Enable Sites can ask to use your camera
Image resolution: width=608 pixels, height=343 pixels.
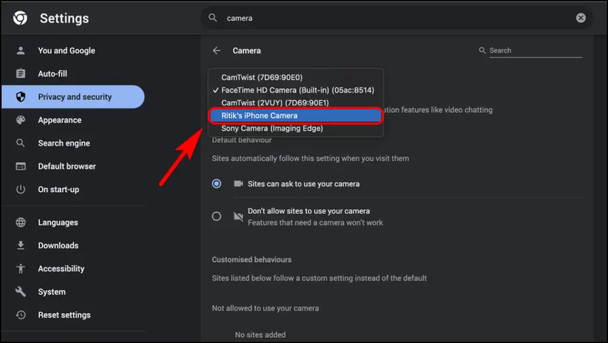[x=217, y=184]
